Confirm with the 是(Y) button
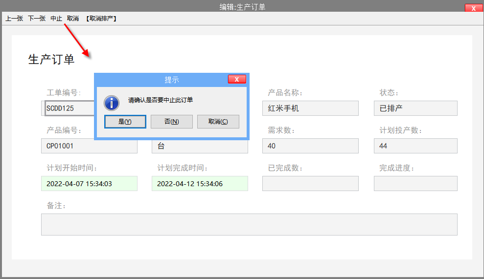The width and height of the screenshot is (484, 279). (x=125, y=122)
